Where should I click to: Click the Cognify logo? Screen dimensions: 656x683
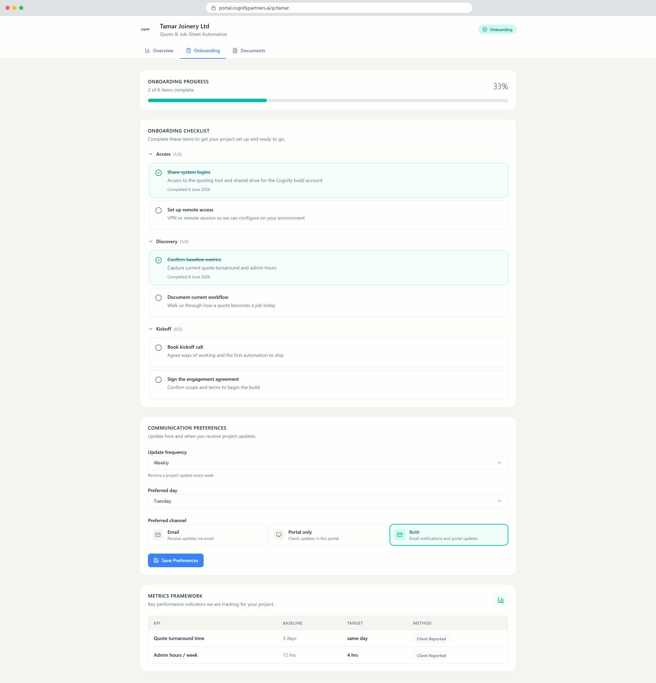pyautogui.click(x=145, y=29)
